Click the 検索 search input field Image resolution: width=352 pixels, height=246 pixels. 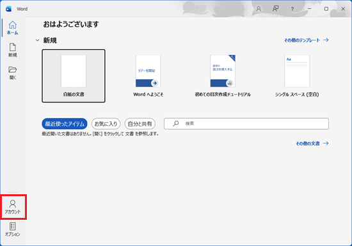246,124
